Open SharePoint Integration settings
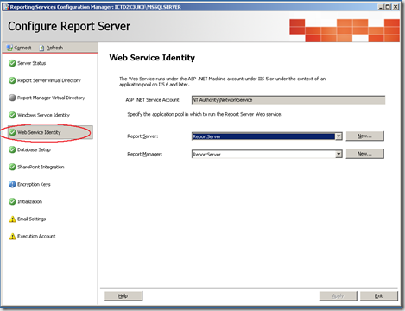 pyautogui.click(x=41, y=167)
